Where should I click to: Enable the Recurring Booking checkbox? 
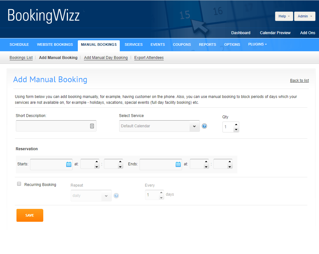(19, 184)
